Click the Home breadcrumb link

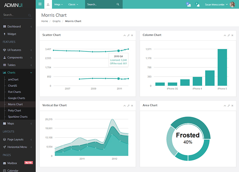(x=44, y=21)
